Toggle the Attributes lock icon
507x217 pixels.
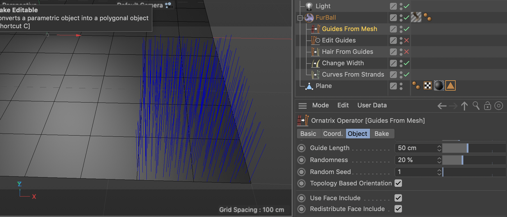tap(487, 106)
